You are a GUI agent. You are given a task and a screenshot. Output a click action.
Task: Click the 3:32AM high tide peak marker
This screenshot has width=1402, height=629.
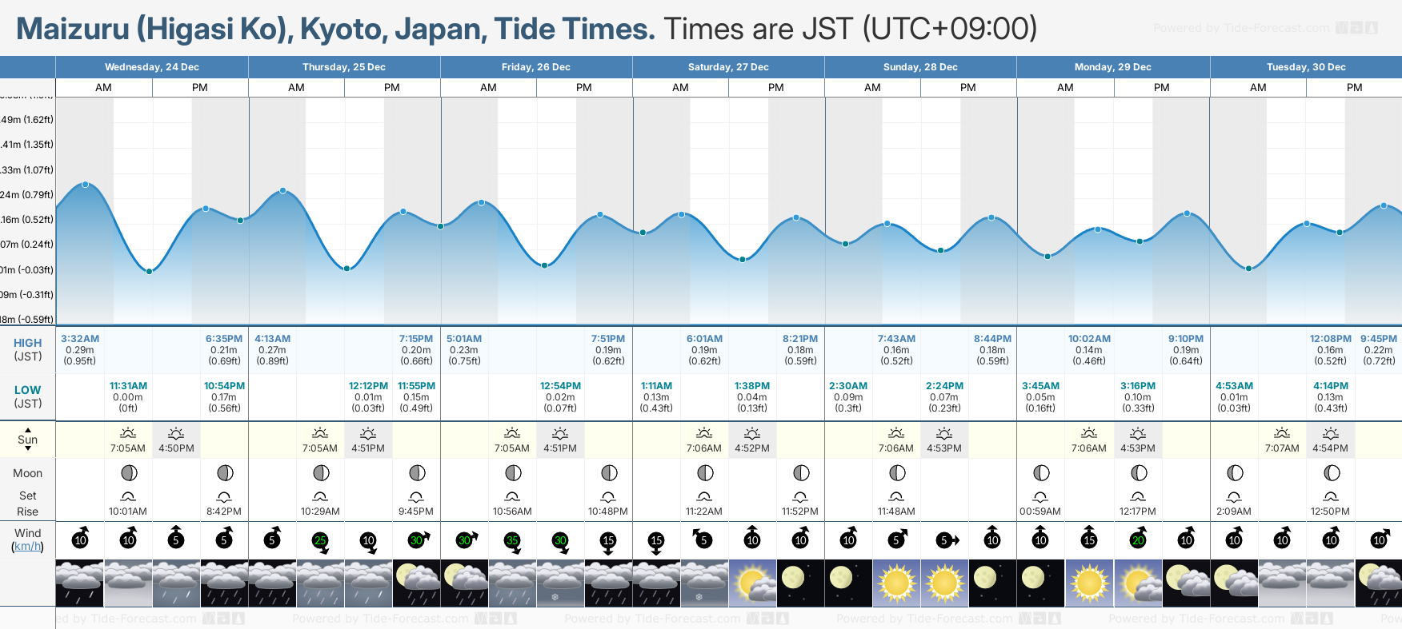tap(86, 185)
